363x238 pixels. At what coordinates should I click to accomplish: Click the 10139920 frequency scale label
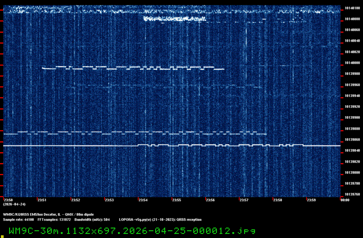coord(351,107)
